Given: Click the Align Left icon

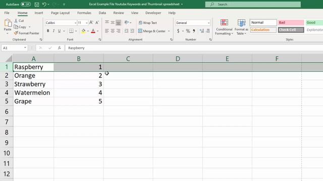Looking at the screenshot, I should click(x=107, y=31).
